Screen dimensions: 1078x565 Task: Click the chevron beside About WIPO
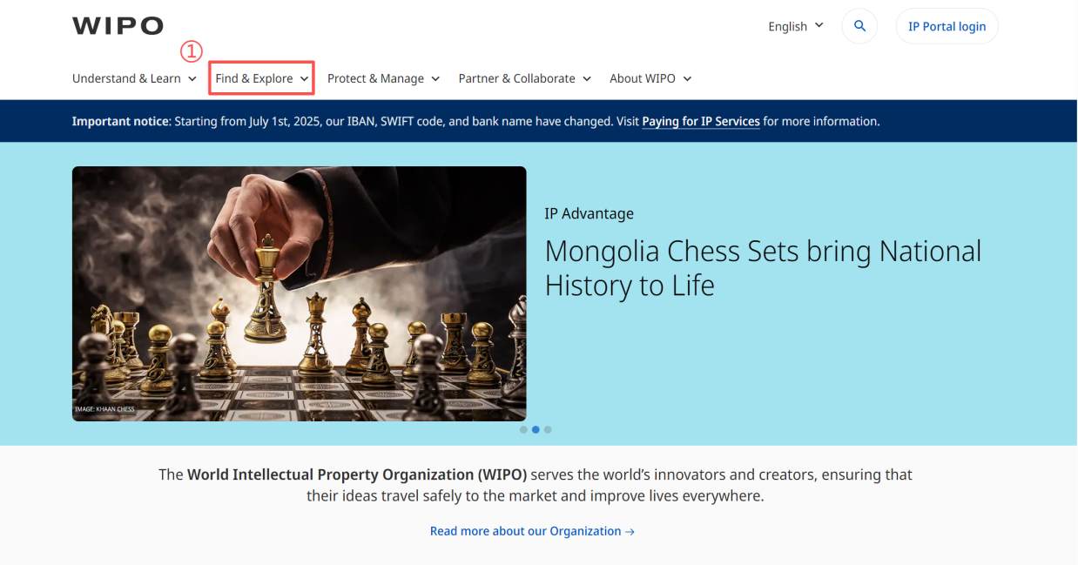pos(687,79)
